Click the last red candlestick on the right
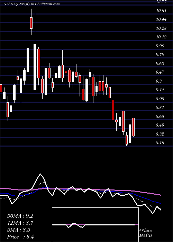Screen dimensions: 173x242 [133, 127]
